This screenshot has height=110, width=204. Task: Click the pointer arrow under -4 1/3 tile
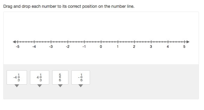pos(17,86)
